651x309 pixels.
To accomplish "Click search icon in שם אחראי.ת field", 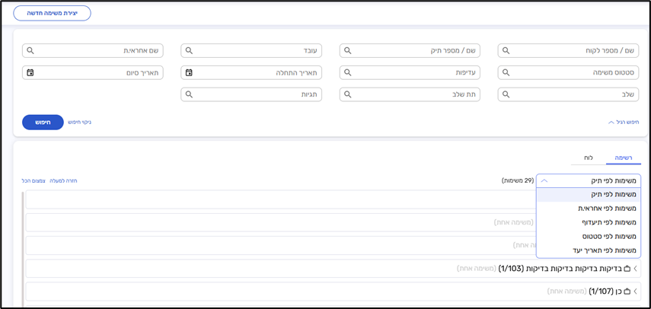I will coord(30,51).
